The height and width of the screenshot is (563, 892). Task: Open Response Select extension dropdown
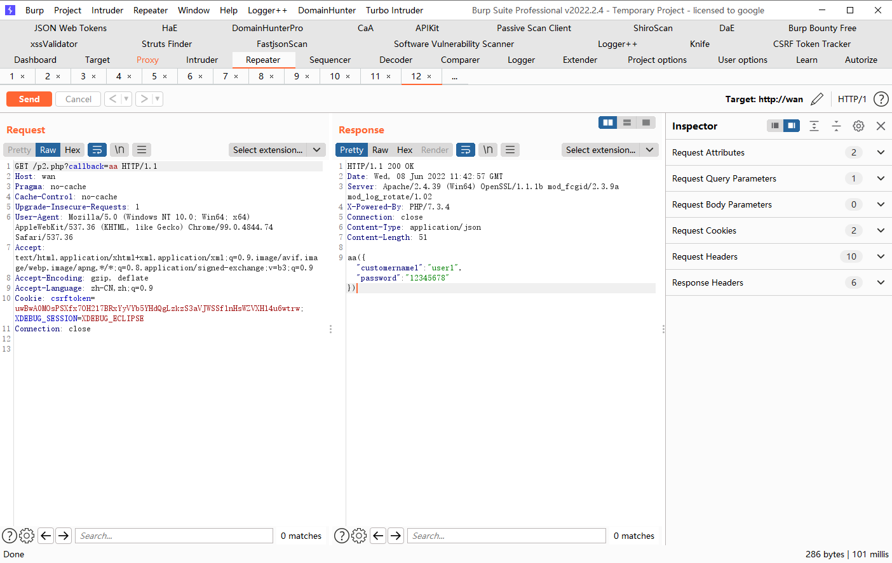(x=610, y=150)
